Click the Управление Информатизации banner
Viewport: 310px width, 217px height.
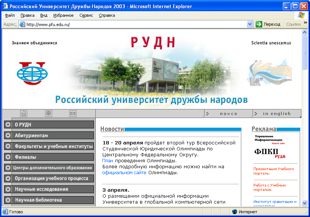tap(269, 140)
